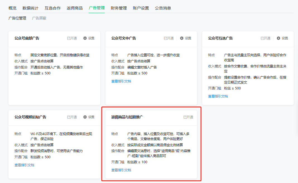Click 已开通 status on 返佣商品与短剧推广 card
Screen dimensions: 298x183
click(188, 117)
